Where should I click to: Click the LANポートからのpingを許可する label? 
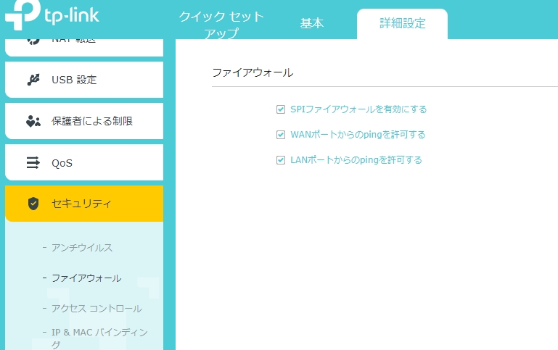point(356,160)
